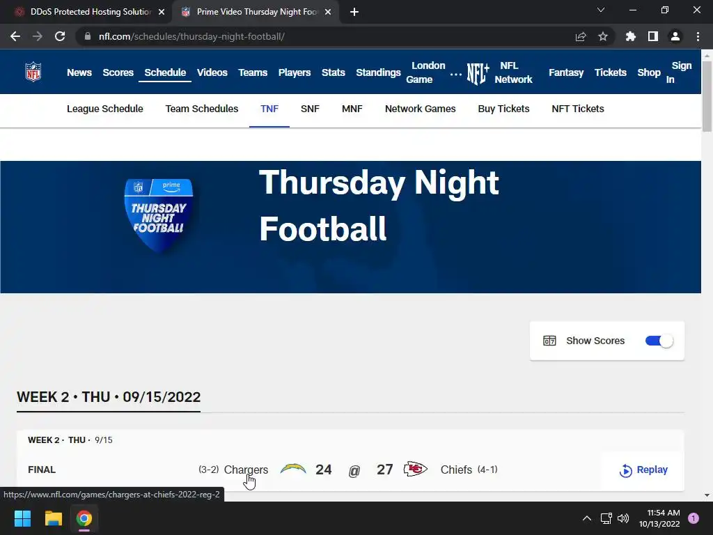
Task: Open Standings in the top nav
Action: pos(378,72)
